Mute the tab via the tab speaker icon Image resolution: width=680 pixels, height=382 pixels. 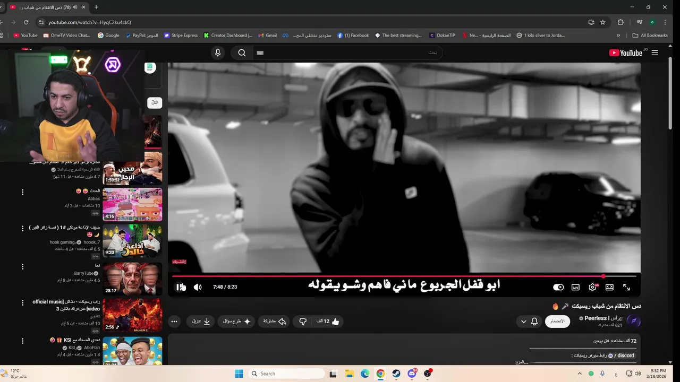tap(75, 7)
